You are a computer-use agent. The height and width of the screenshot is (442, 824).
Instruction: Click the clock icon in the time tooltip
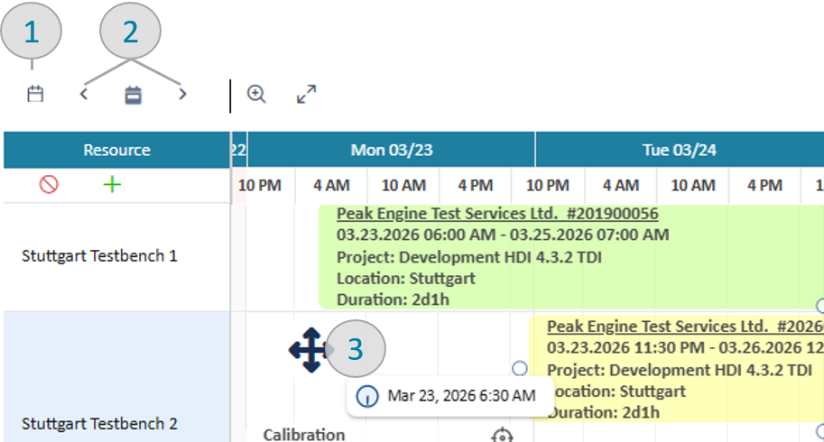click(x=366, y=396)
